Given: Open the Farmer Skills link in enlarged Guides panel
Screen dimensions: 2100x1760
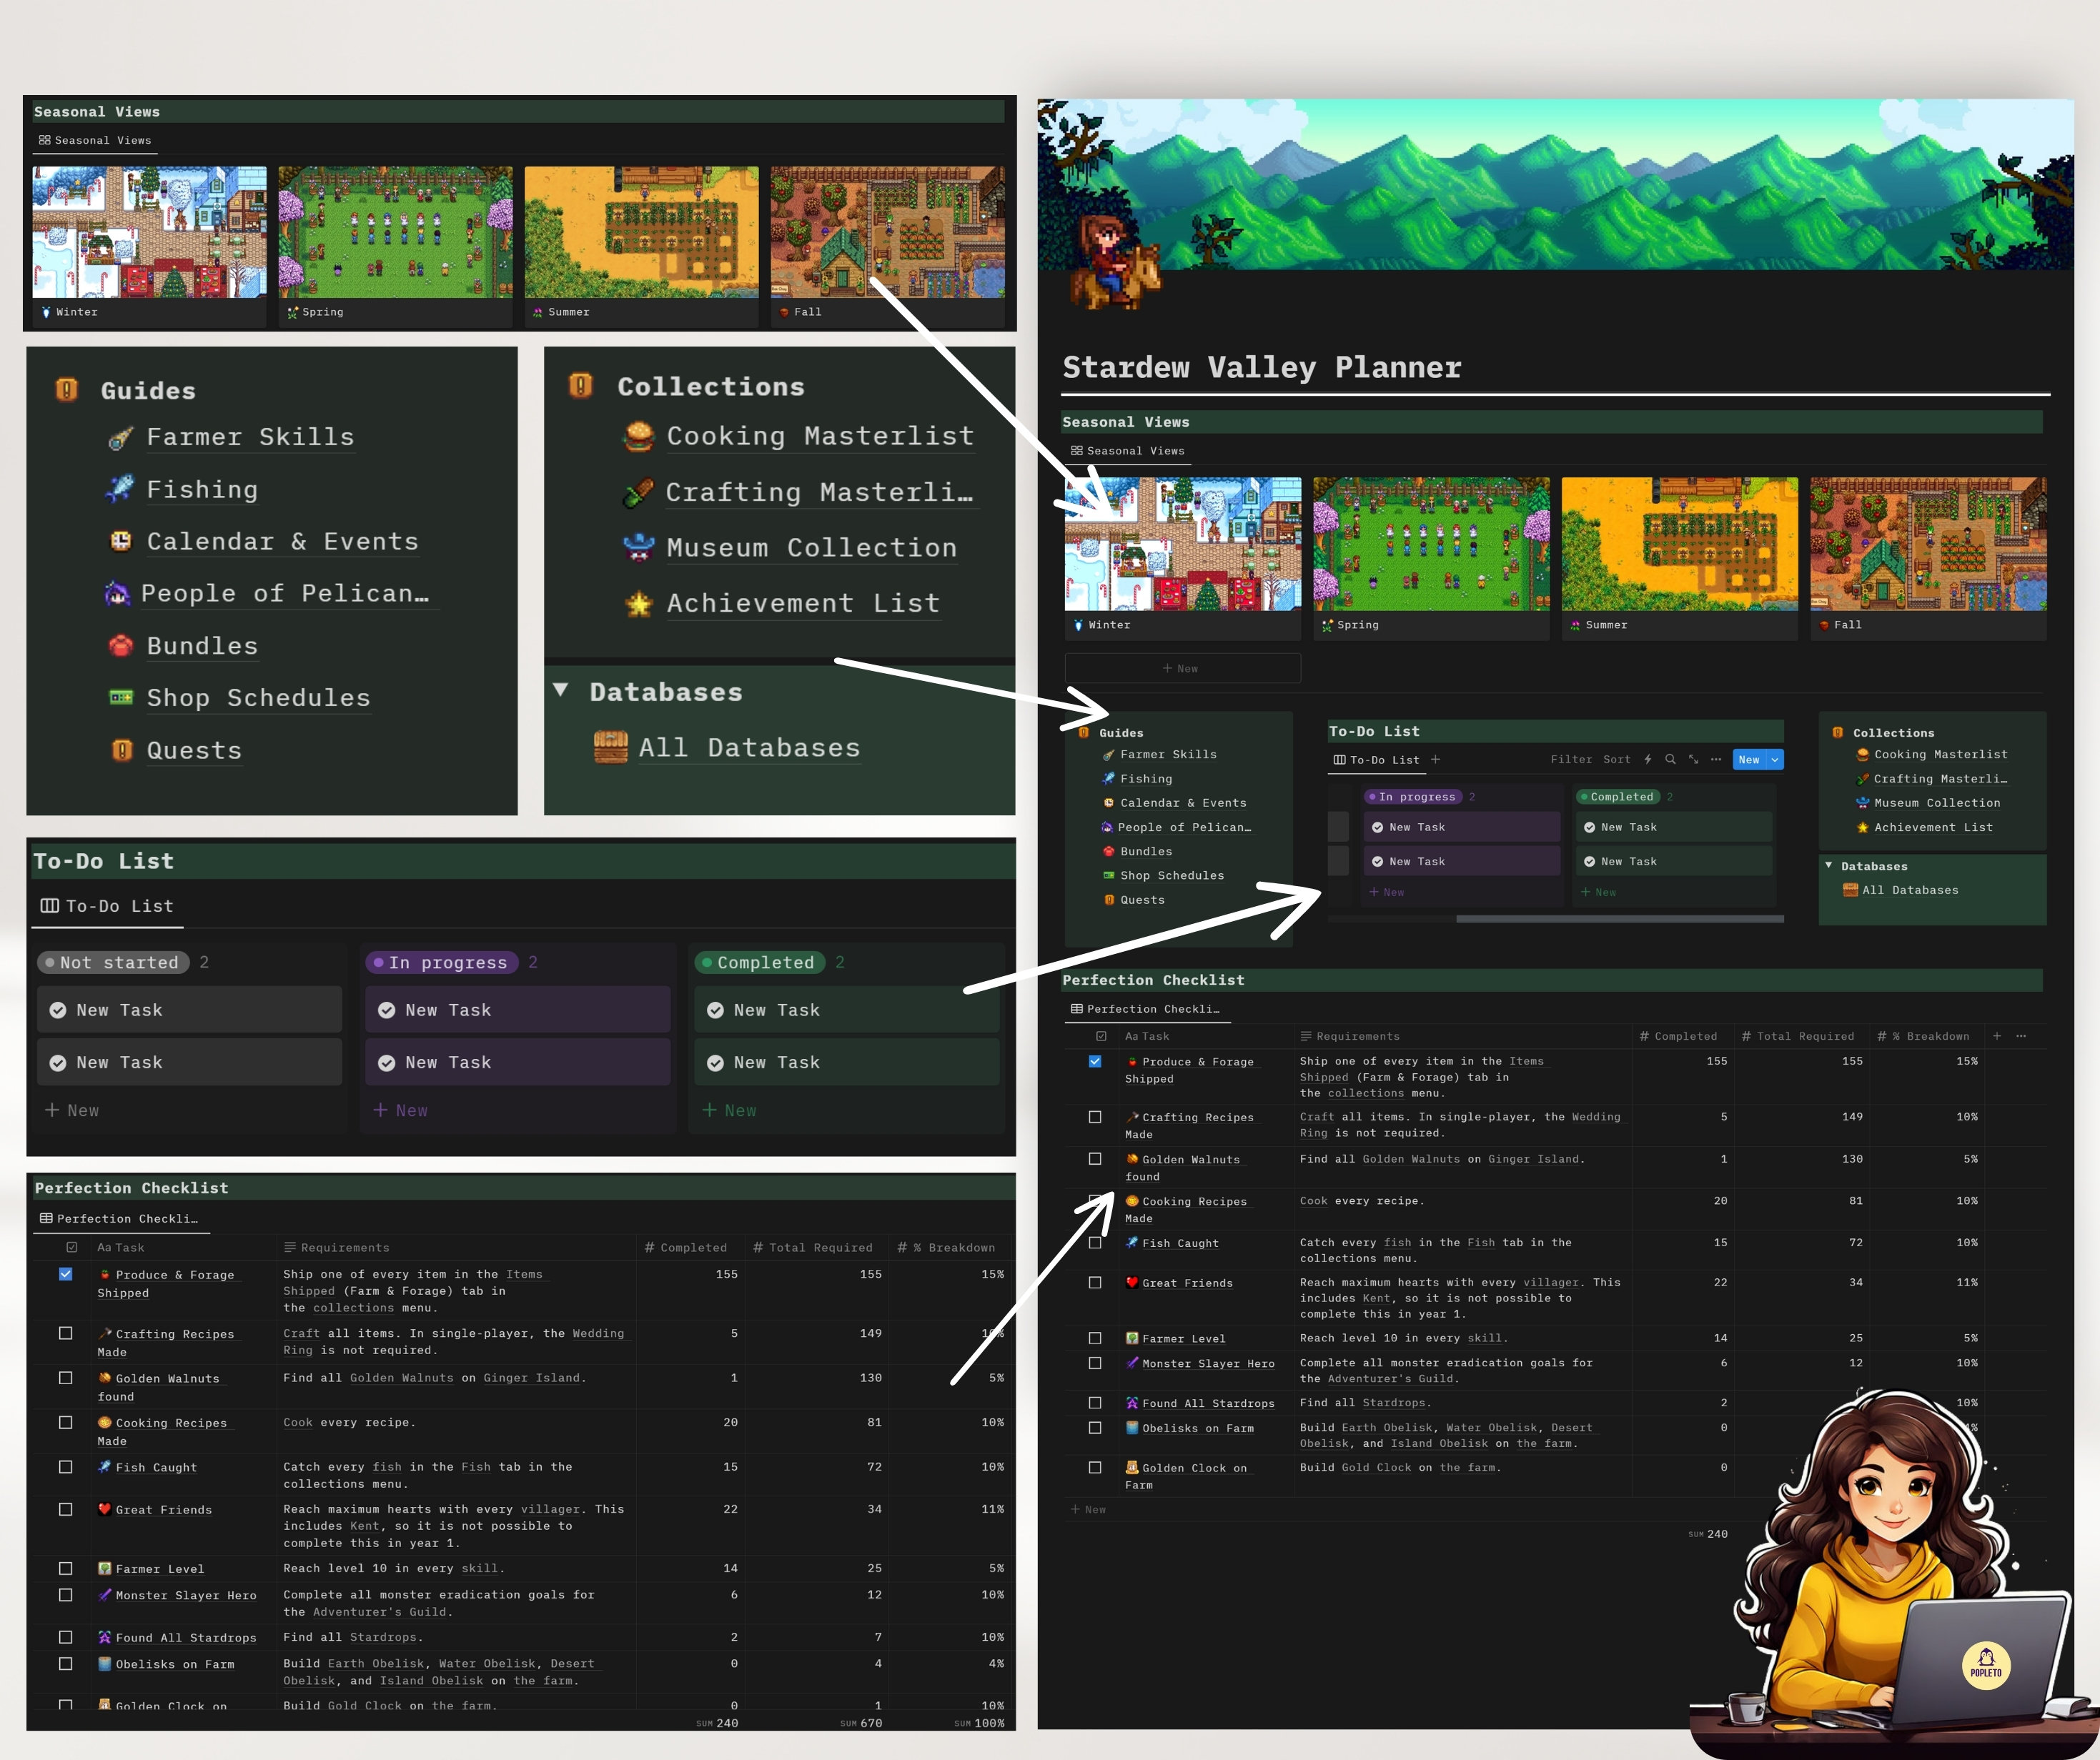Looking at the screenshot, I should pyautogui.click(x=250, y=438).
